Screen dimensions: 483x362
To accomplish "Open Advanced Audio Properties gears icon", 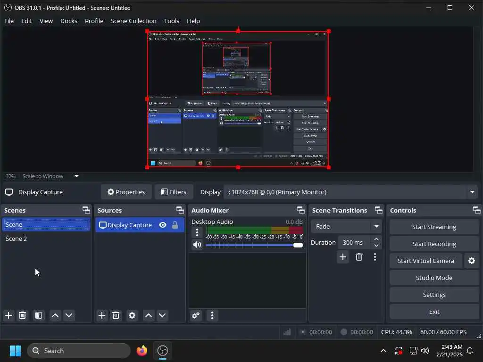I will (x=196, y=315).
